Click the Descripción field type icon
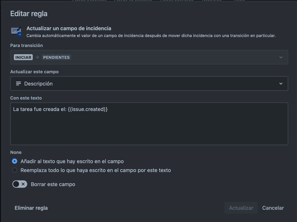297x222 pixels. coord(18,84)
